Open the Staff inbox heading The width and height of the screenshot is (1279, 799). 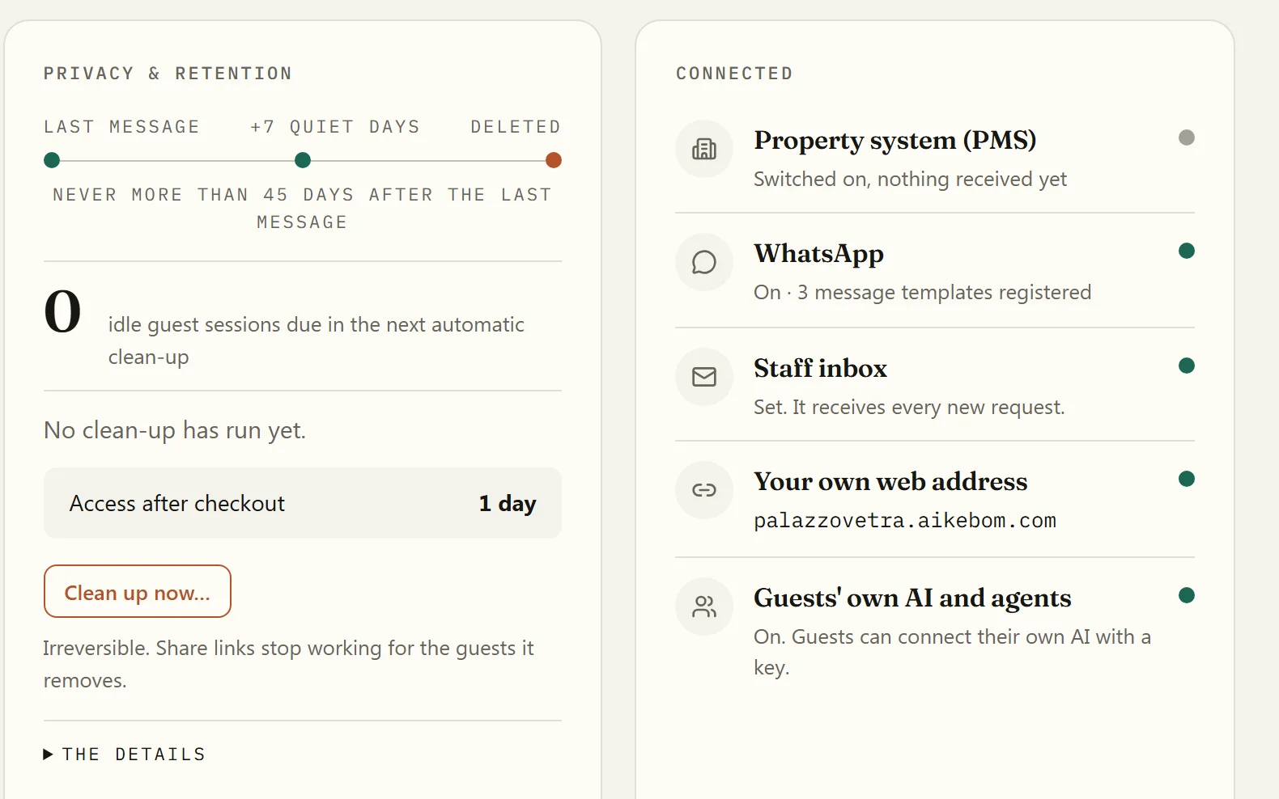tap(820, 369)
